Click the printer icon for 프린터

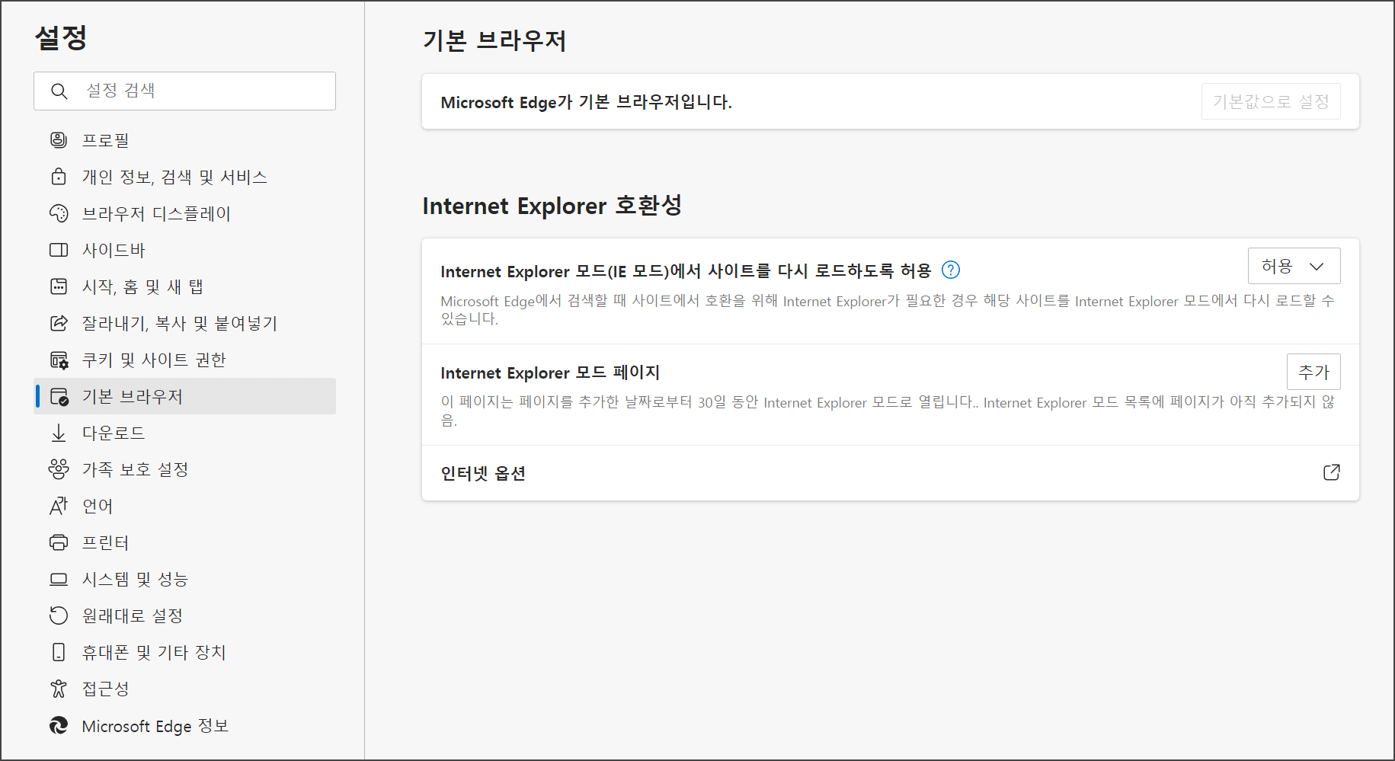[x=59, y=542]
